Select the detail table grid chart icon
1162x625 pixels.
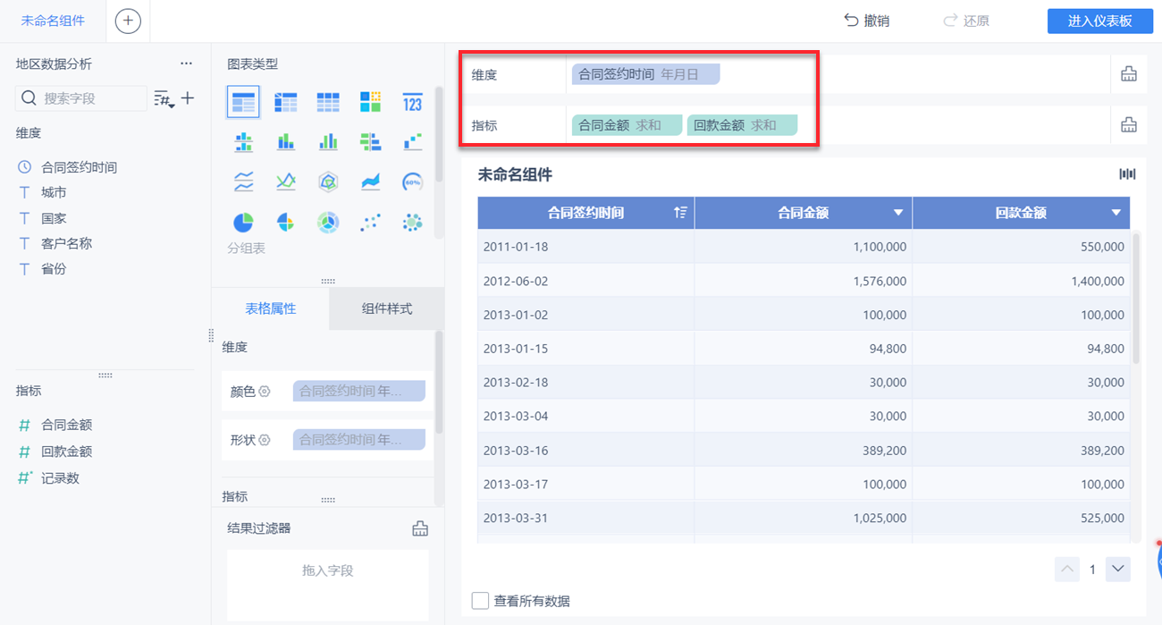[x=328, y=102]
